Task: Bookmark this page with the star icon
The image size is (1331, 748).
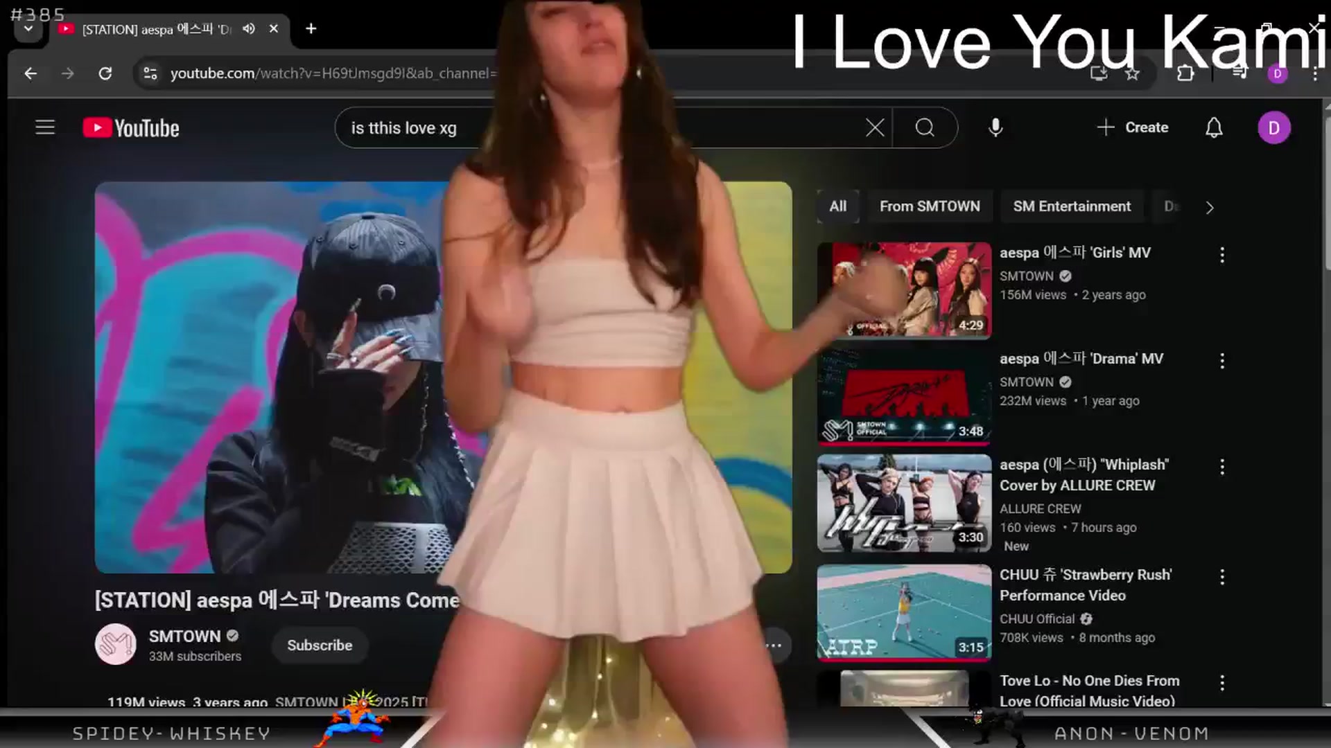Action: [x=1132, y=73]
